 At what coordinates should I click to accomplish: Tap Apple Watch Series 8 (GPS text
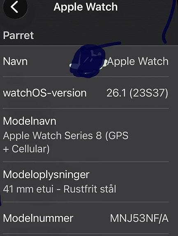click(65, 135)
